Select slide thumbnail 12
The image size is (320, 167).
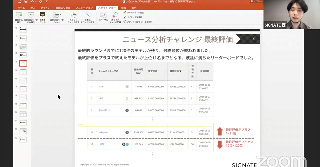tap(23, 131)
